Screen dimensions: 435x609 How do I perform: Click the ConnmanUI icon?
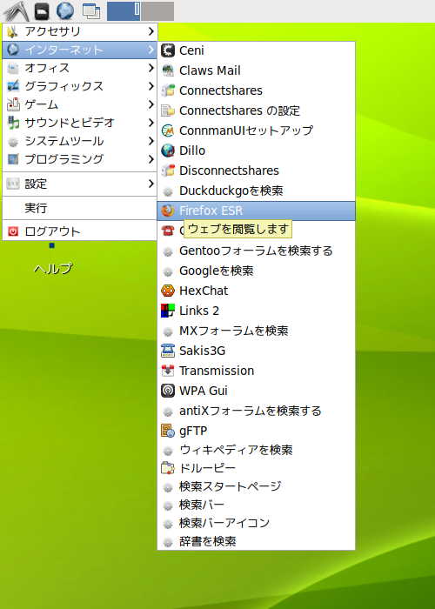click(168, 130)
